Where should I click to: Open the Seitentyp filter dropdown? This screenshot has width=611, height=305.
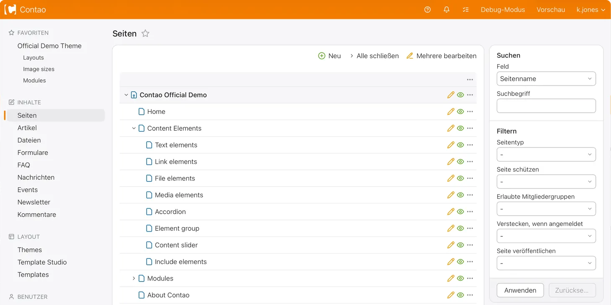pos(546,155)
